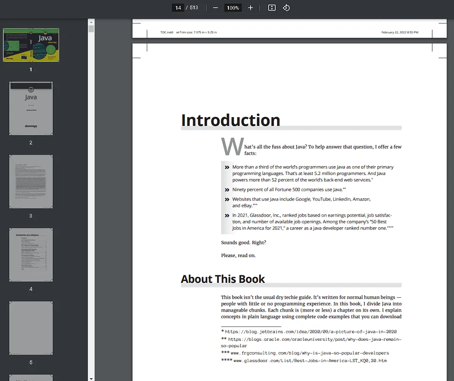Image resolution: width=454 pixels, height=381 pixels.
Task: Zoom out using the minus button
Action: pyautogui.click(x=215, y=8)
